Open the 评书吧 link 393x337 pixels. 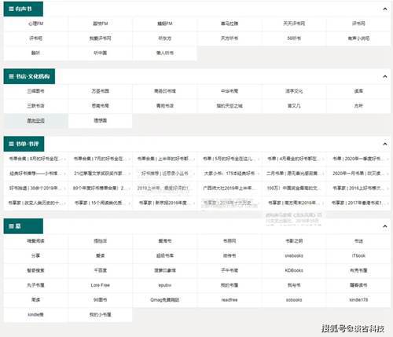36,38
